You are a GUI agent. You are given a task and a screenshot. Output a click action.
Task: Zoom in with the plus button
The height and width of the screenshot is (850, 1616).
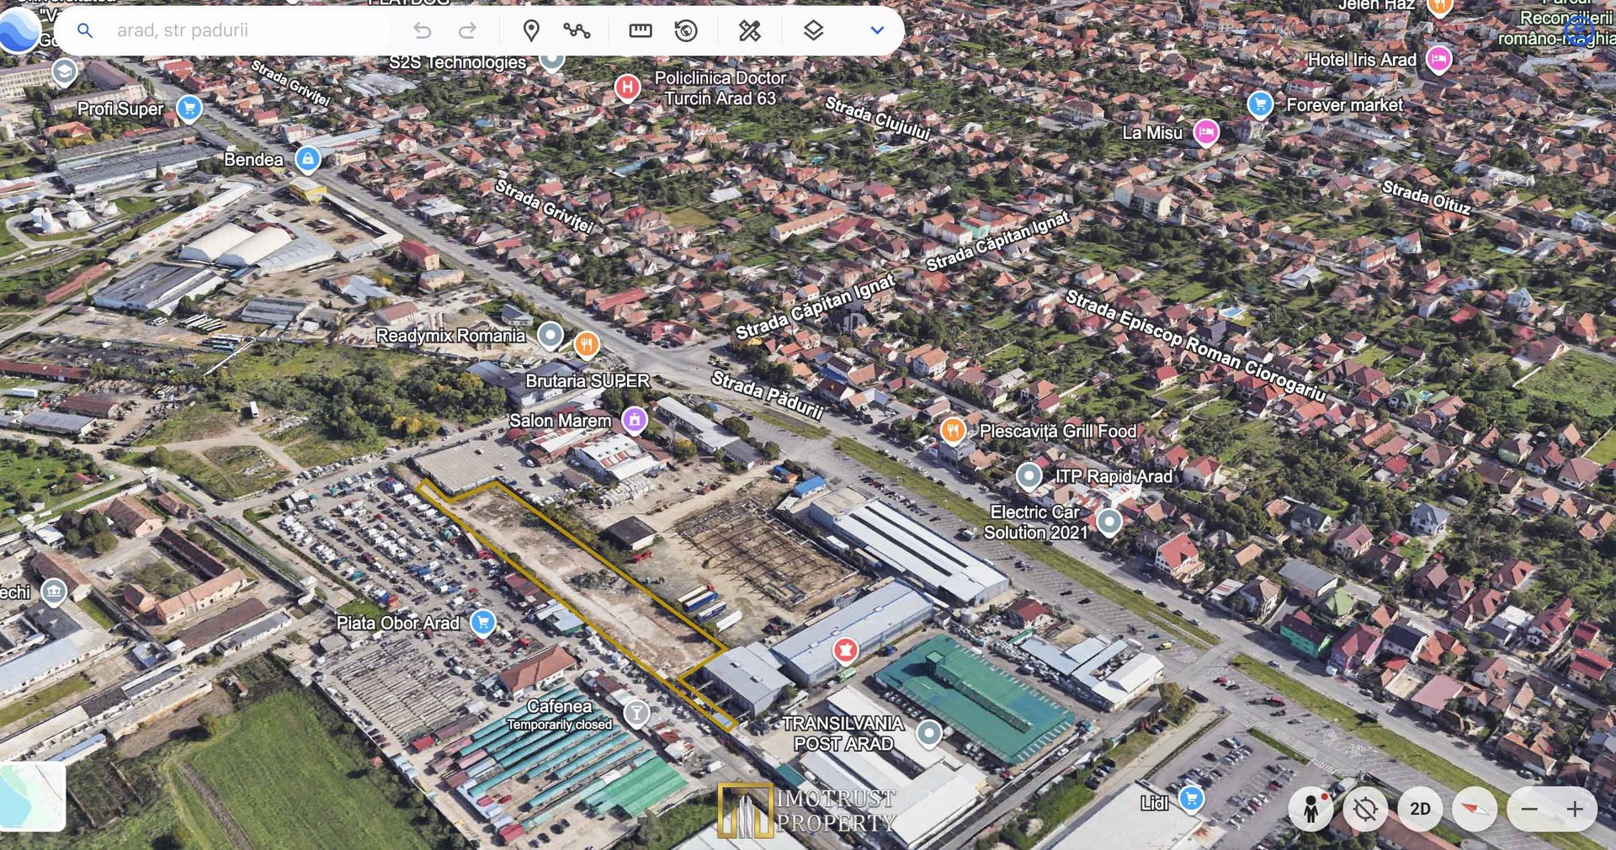click(1575, 809)
